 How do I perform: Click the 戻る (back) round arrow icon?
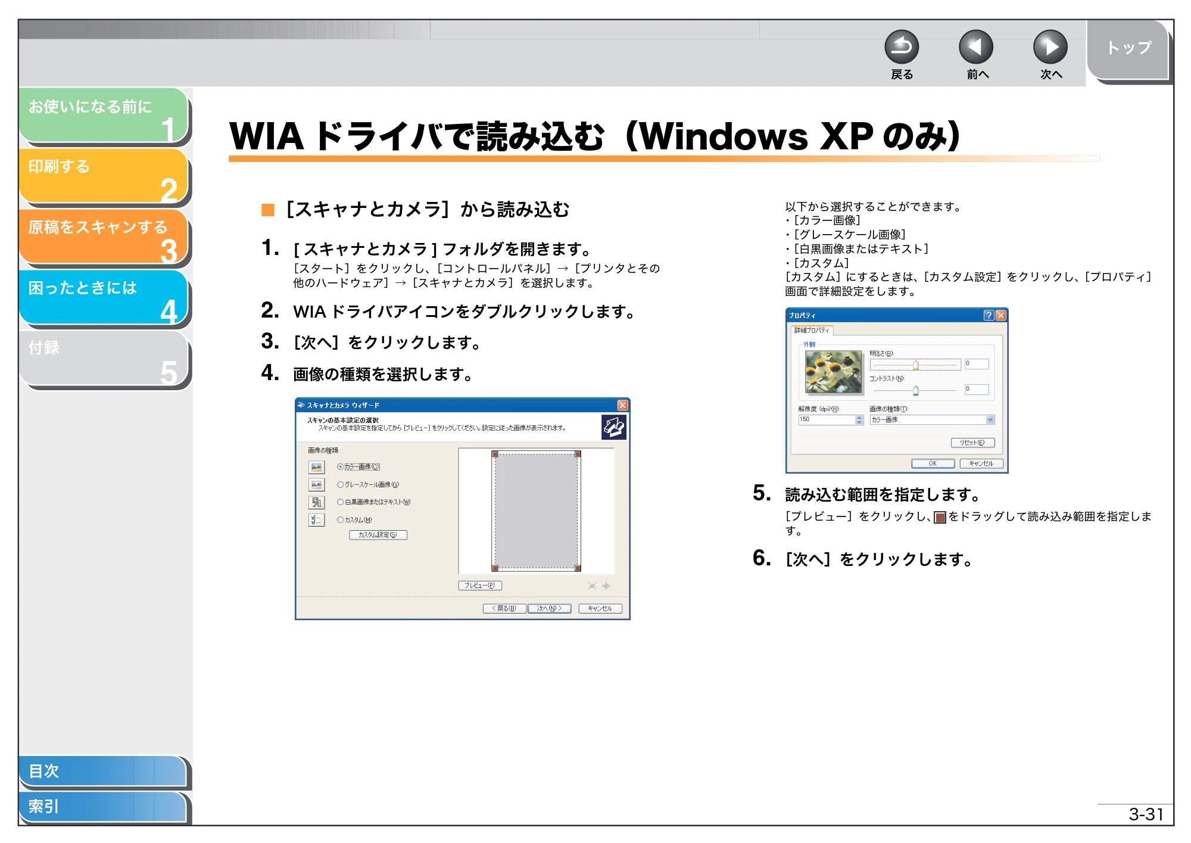click(x=902, y=47)
